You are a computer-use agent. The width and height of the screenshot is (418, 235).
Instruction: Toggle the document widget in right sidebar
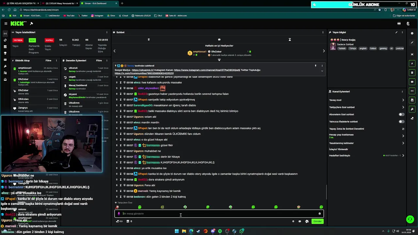click(412, 72)
